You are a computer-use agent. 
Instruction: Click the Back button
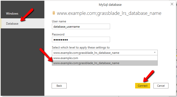(x=59, y=86)
